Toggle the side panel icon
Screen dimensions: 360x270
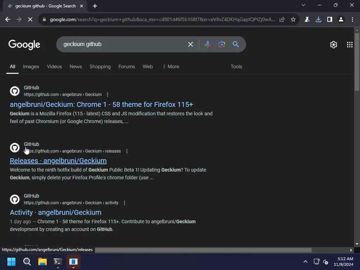(330, 20)
